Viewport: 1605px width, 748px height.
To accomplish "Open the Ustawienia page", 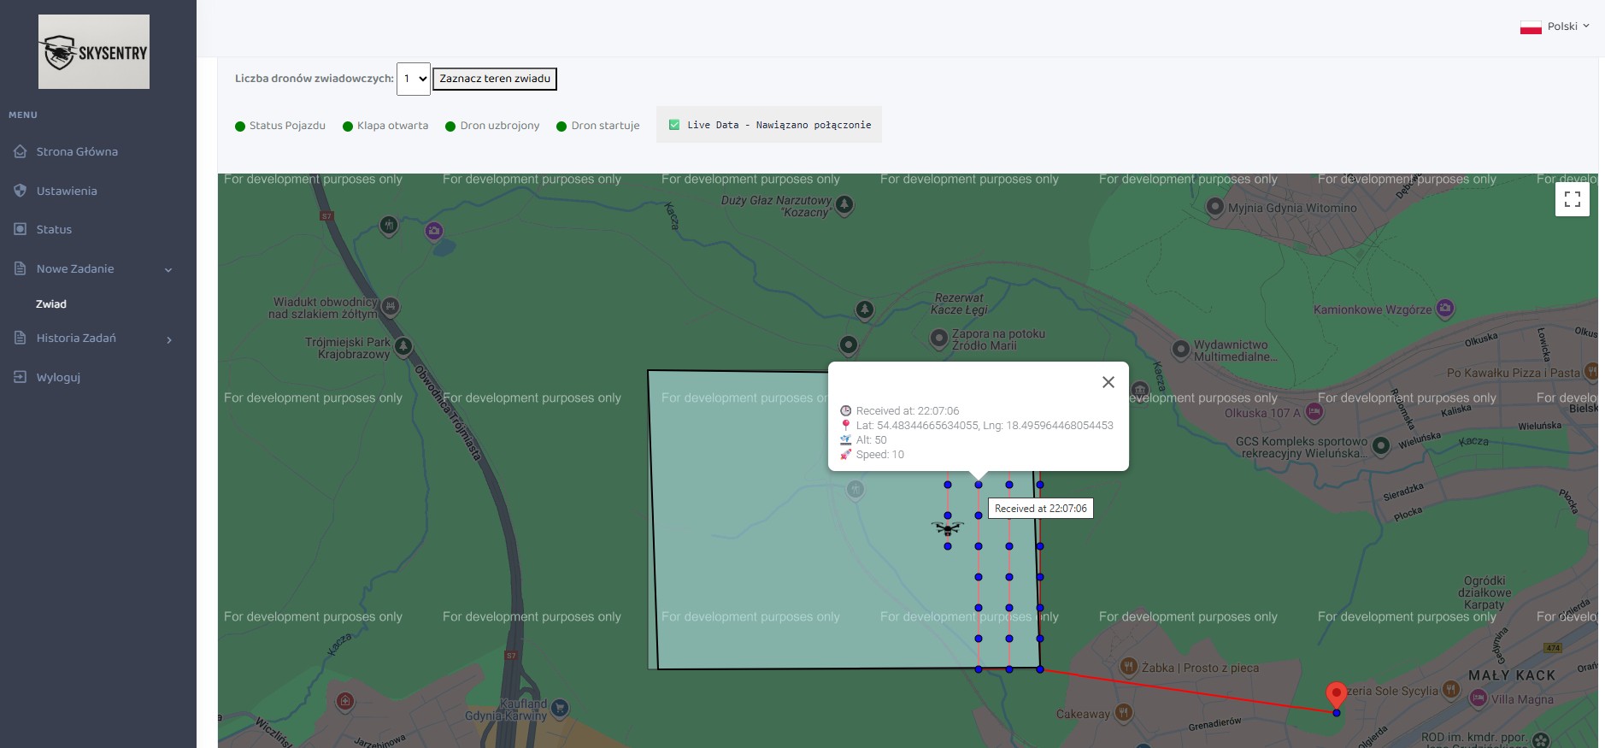I will click(x=67, y=191).
